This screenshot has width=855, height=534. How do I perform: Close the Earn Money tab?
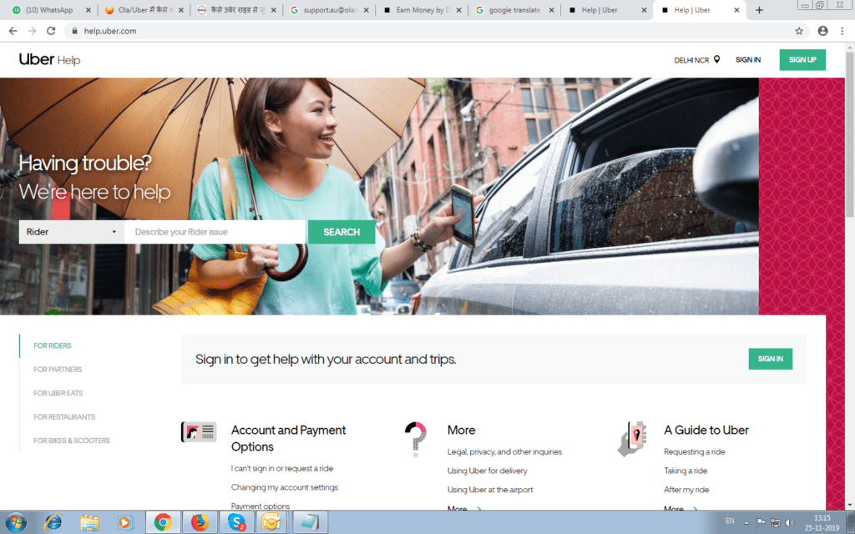click(x=458, y=10)
